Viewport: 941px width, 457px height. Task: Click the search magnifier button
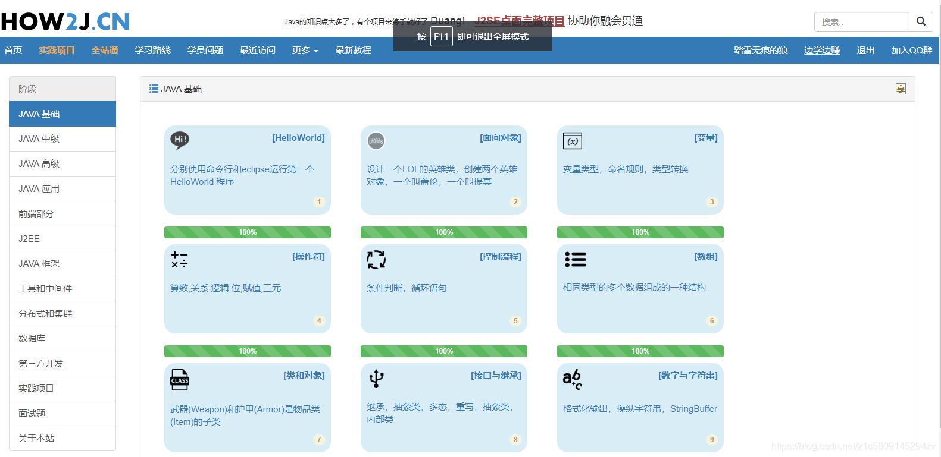coord(921,21)
